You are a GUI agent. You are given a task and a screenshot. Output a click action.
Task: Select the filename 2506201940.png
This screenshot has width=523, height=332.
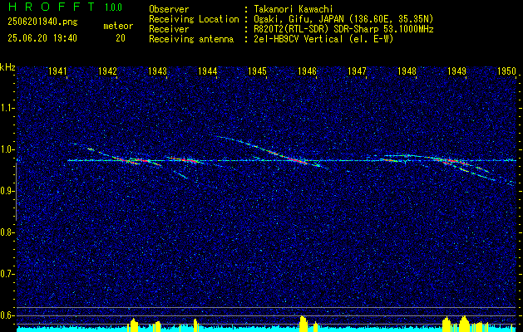(42, 22)
